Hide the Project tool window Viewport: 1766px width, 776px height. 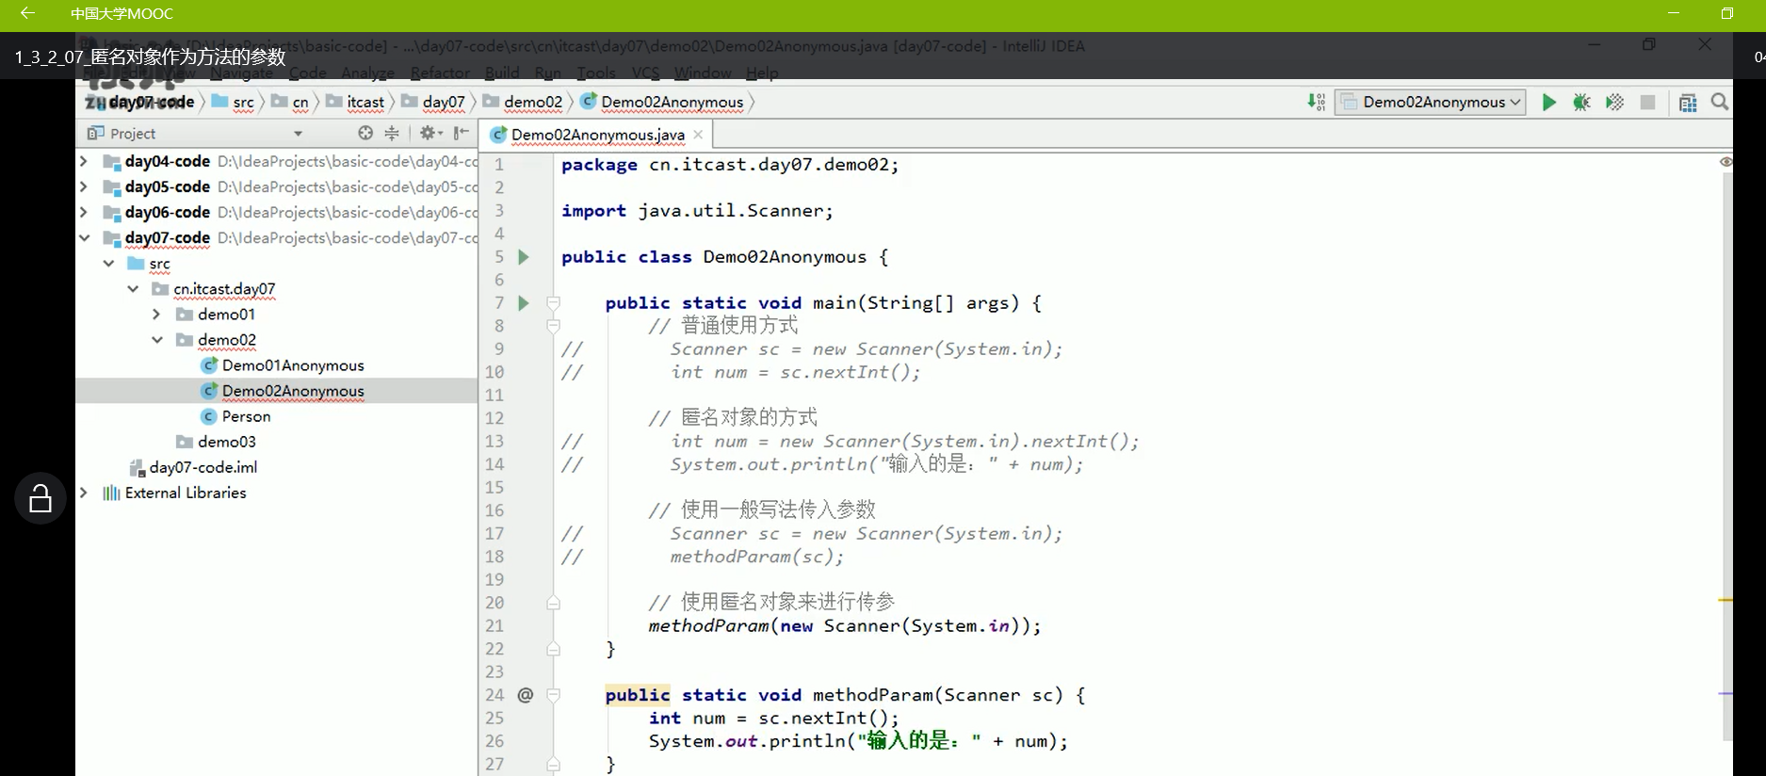[461, 133]
